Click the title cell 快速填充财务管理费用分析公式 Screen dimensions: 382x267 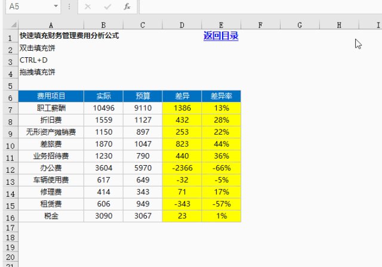click(69, 36)
